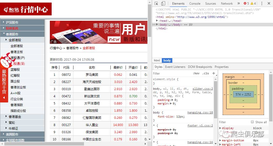Click the red mascot floating icon
Viewport: 273px width, 146px height.
click(7, 60)
